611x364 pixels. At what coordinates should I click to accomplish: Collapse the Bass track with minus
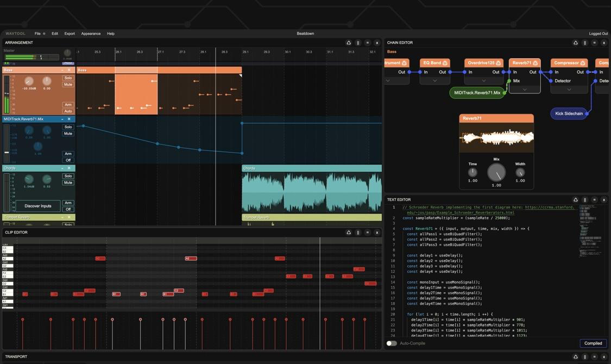[x=62, y=70]
